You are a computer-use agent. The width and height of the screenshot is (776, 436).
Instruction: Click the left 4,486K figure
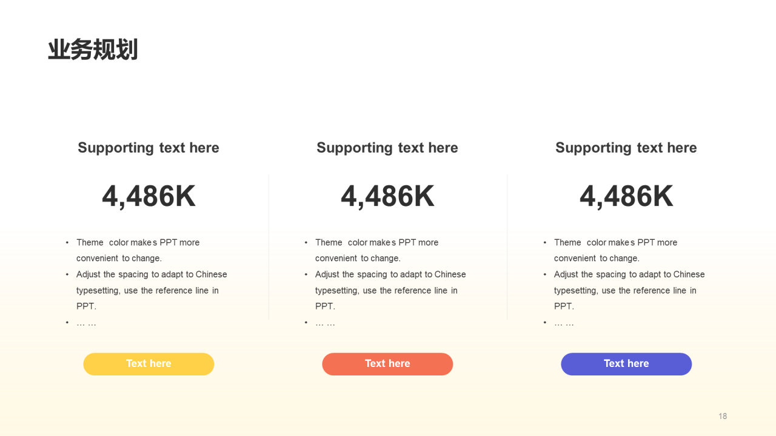pyautogui.click(x=149, y=196)
